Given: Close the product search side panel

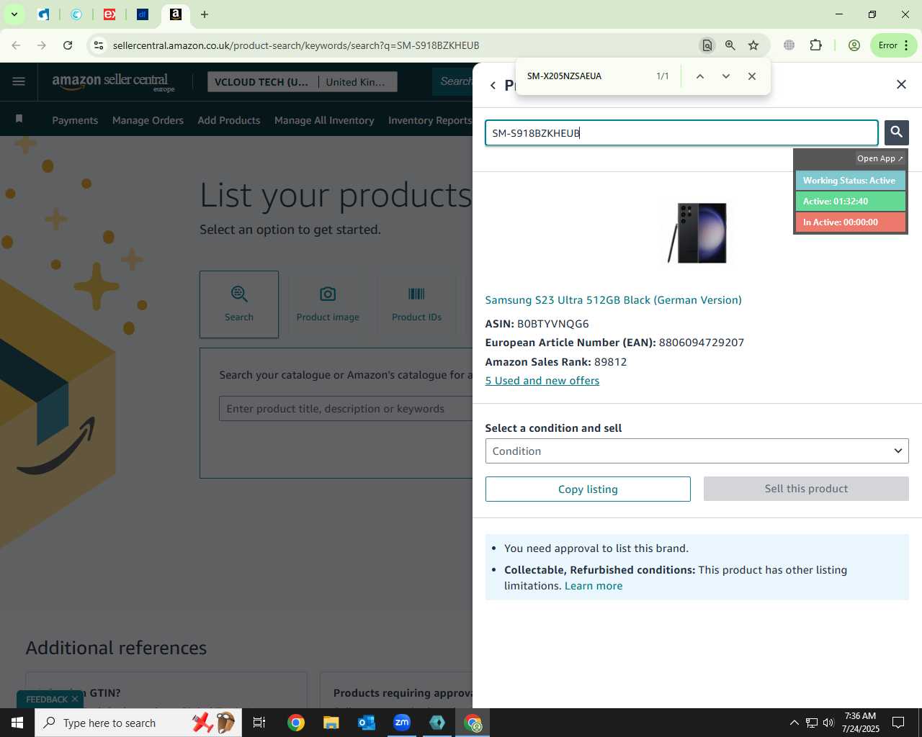Looking at the screenshot, I should [x=901, y=84].
